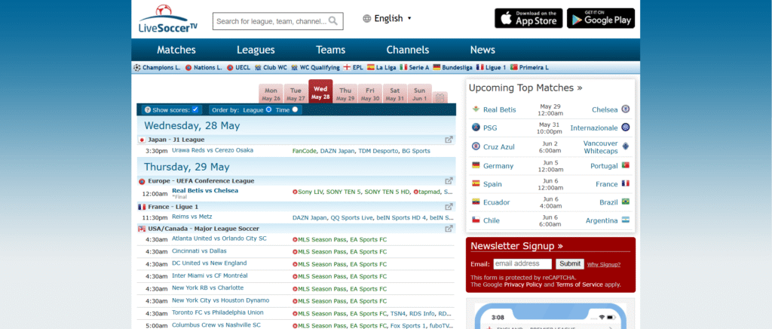Image resolution: width=772 pixels, height=329 pixels.
Task: Open Nations L. quick link
Action: click(x=204, y=67)
